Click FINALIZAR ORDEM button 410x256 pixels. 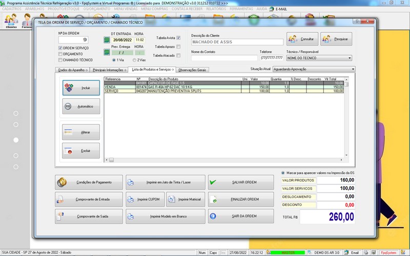click(x=241, y=199)
